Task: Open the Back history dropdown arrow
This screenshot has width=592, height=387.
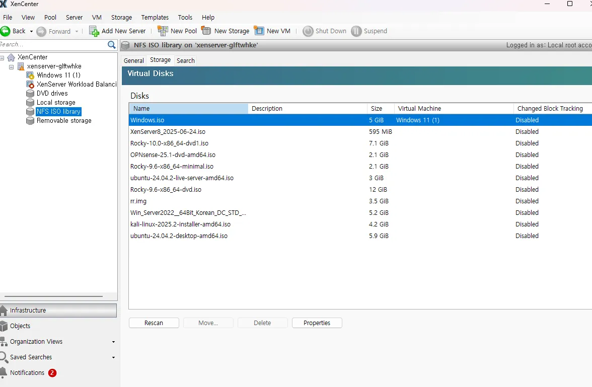Action: coord(31,31)
